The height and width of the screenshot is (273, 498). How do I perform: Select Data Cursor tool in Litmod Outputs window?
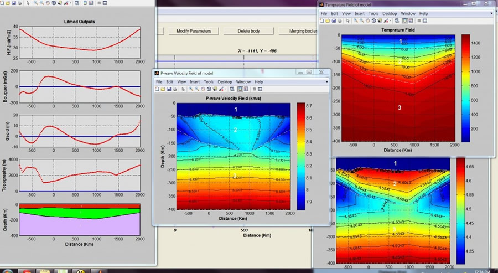point(60,3)
